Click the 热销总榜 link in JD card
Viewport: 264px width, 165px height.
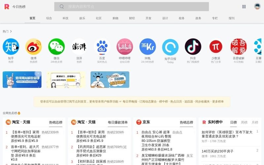186,122
